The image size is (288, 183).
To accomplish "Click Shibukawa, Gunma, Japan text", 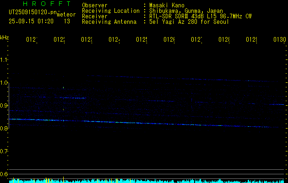I will (186, 11).
